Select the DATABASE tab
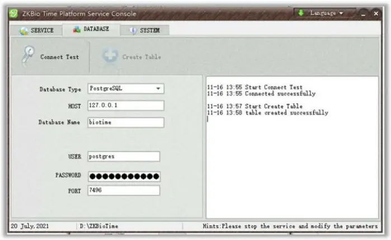 (91, 30)
